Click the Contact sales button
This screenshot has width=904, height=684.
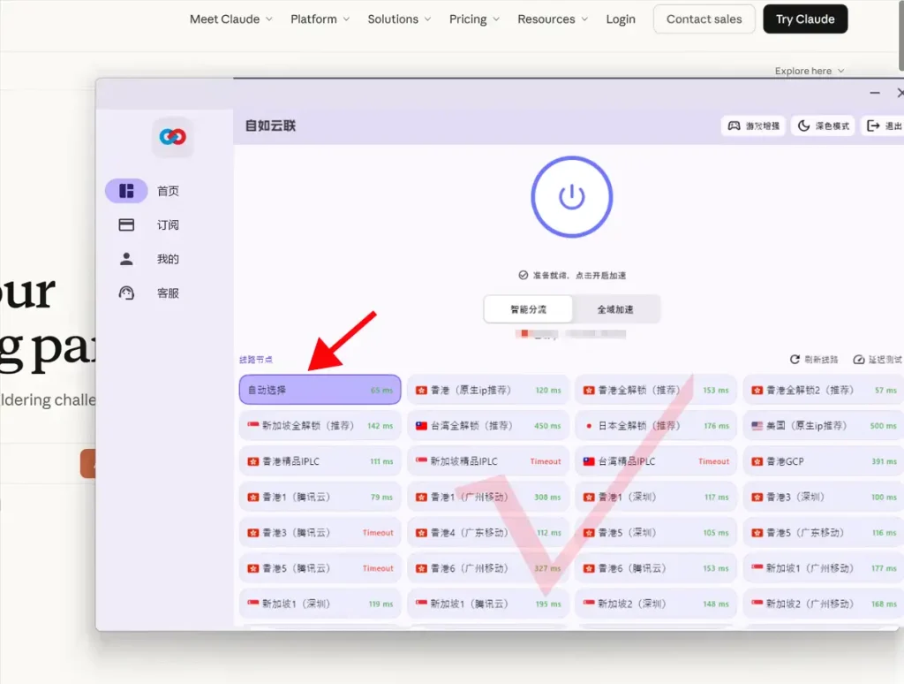[x=704, y=19]
